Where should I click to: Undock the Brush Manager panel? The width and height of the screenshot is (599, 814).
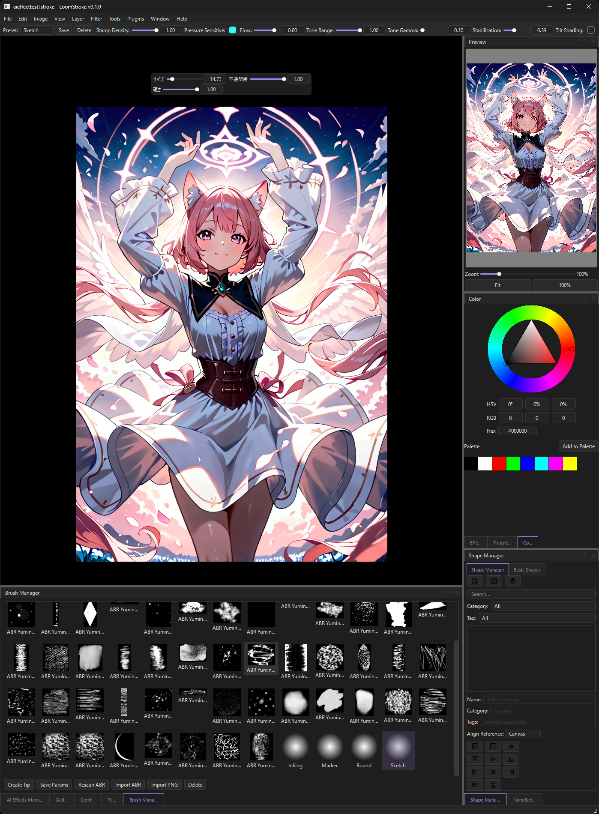coord(448,593)
